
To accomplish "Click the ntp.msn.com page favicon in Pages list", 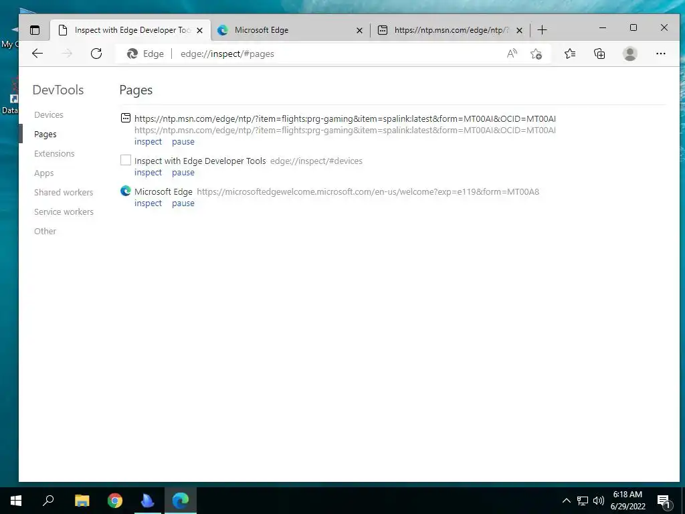I will [x=126, y=118].
